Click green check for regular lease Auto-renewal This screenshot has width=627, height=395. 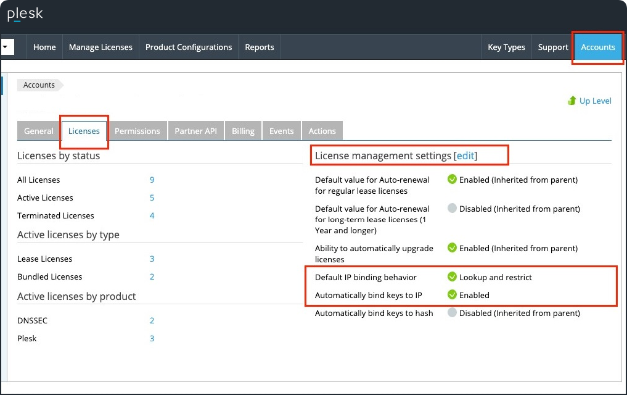452,180
